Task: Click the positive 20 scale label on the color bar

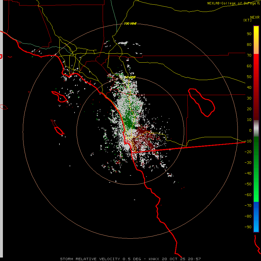Action: (x=249, y=109)
